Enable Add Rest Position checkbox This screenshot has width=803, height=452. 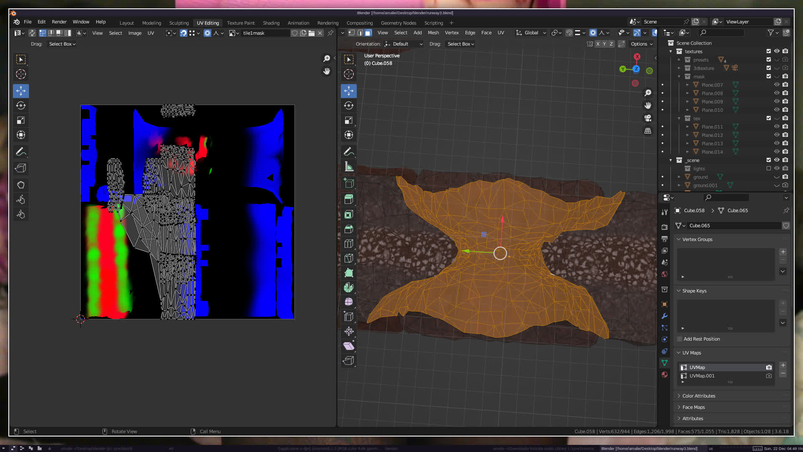pyautogui.click(x=680, y=339)
